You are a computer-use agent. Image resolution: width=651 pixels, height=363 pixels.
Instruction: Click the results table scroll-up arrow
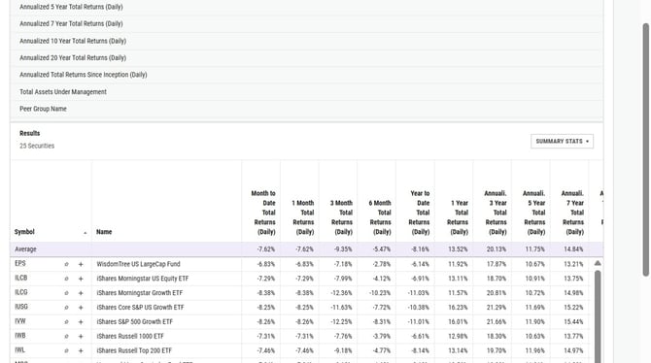coord(598,263)
